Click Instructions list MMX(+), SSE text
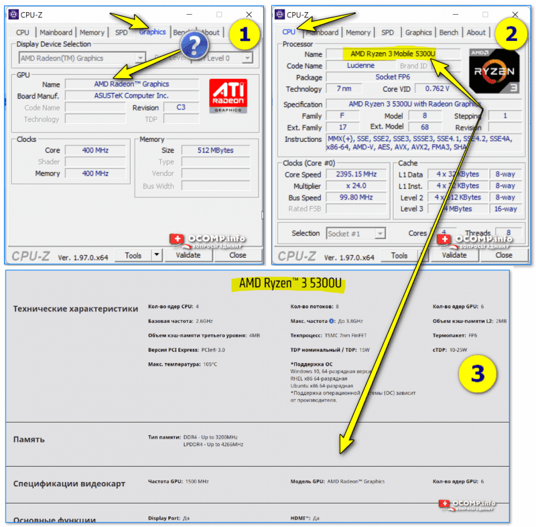Viewport: 536px width, 527px height. click(x=424, y=143)
